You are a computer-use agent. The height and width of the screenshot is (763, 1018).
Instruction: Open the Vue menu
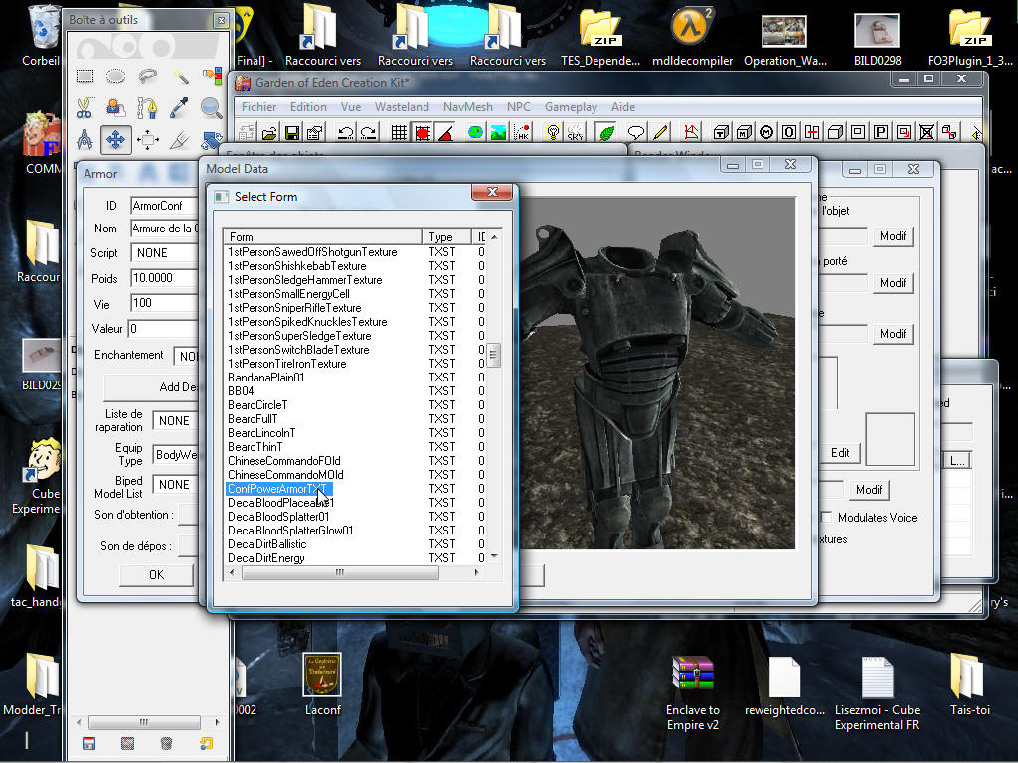(351, 107)
